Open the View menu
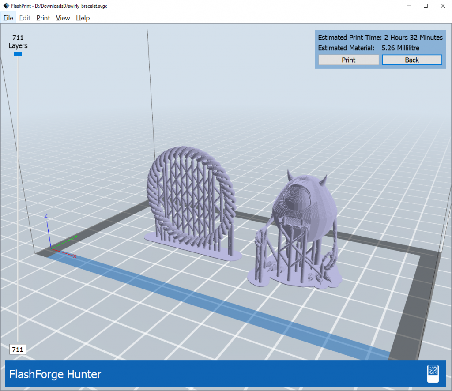The width and height of the screenshot is (452, 391). (63, 18)
